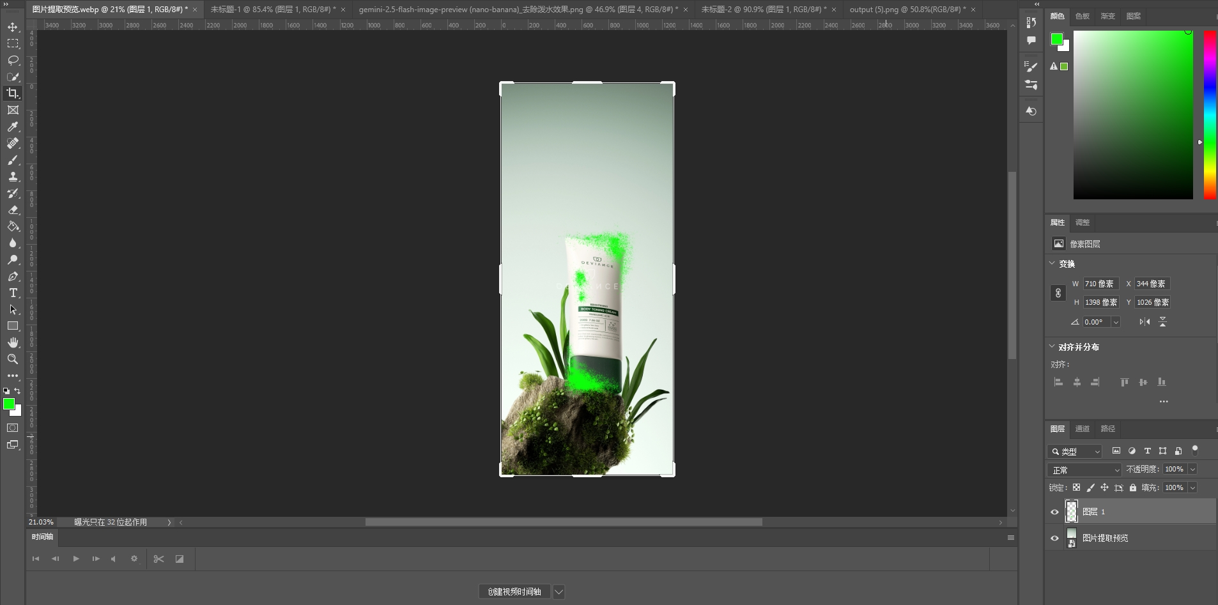Screen dimensions: 1218x605
Task: Open the 通道 channels tab
Action: 1083,429
